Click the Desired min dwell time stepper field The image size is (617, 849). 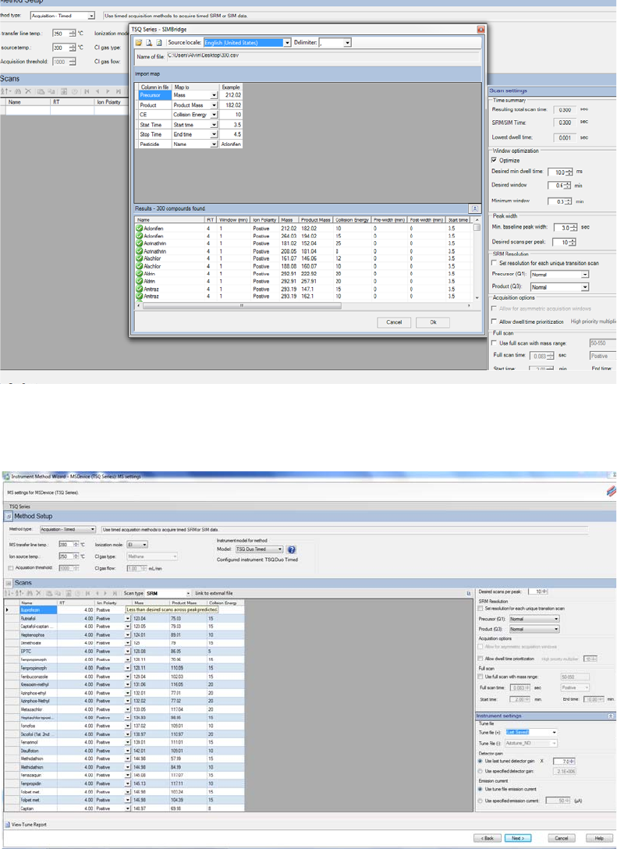(559, 172)
